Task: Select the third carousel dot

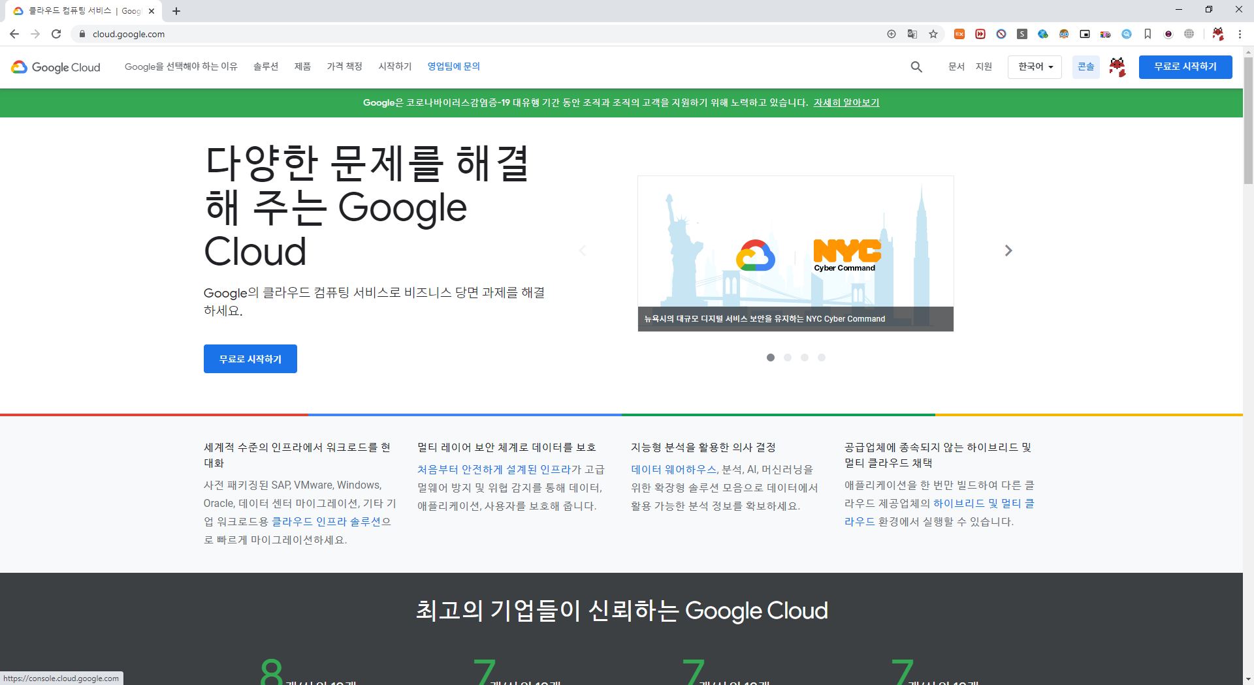Action: (x=805, y=358)
